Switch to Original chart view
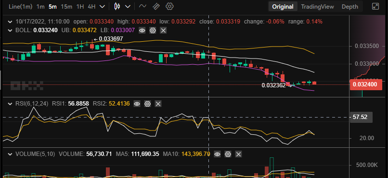Image resolution: width=388 pixels, height=178 pixels. pos(283,7)
